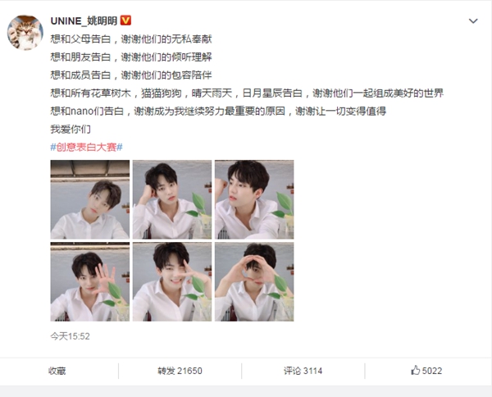Open the #创意表白大赛# hashtag topic

[87, 147]
